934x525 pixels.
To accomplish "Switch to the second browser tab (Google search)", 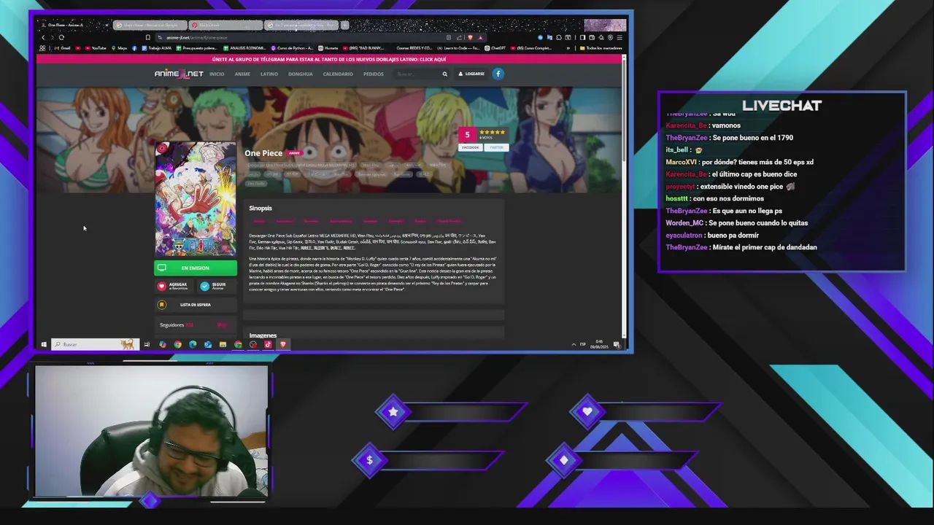I will pos(150,25).
